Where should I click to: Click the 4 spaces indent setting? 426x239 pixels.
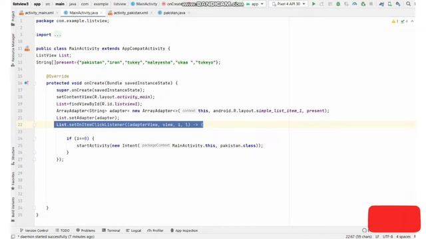[403, 237]
